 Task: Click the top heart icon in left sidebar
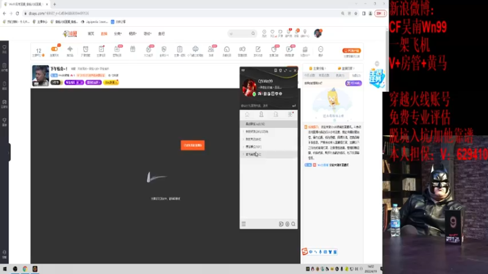tap(4, 47)
